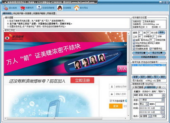The width and height of the screenshot is (170, 123).
Task: Uncheck 下次自动登录 on the login form
Action: 111,101
